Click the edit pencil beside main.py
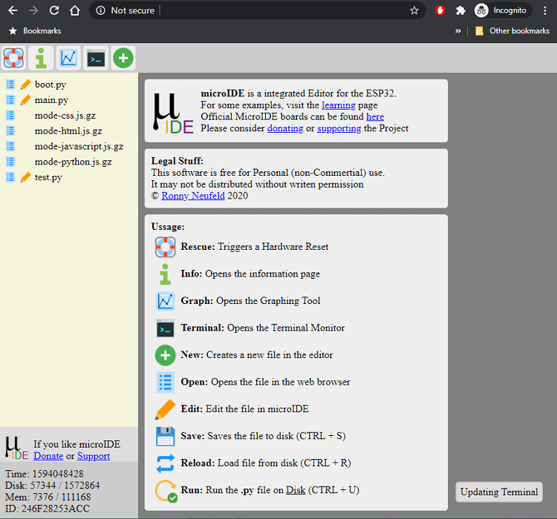 click(x=26, y=100)
